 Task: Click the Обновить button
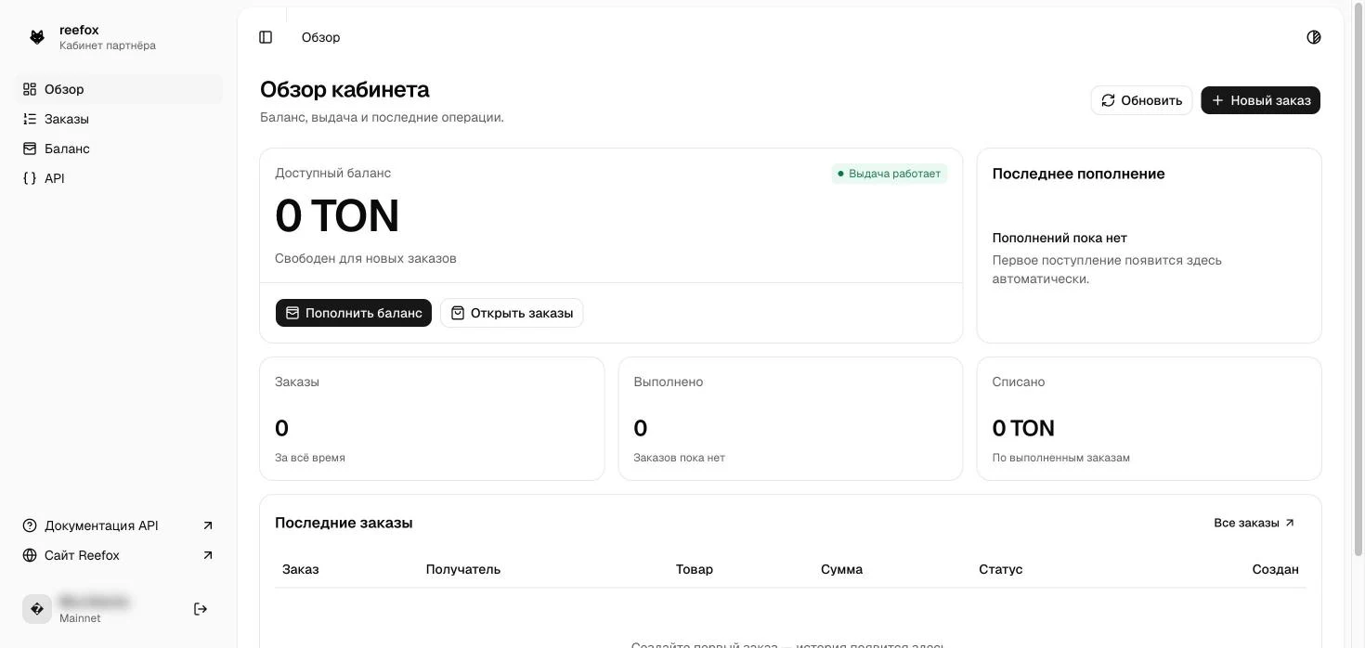click(x=1141, y=100)
